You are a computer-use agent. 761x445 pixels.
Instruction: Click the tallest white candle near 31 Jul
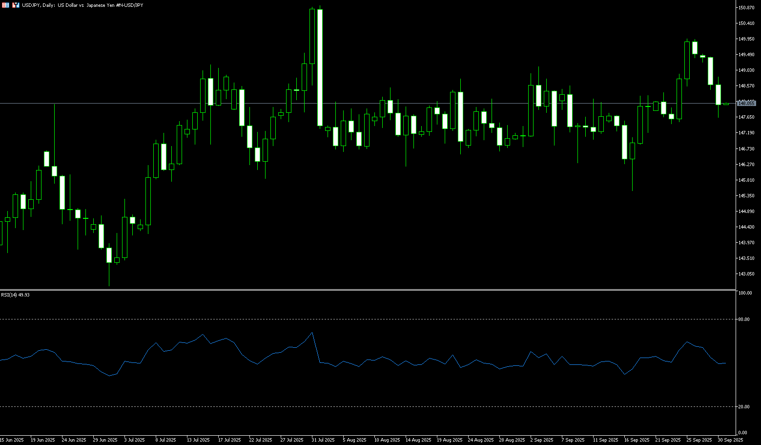pyautogui.click(x=320, y=67)
